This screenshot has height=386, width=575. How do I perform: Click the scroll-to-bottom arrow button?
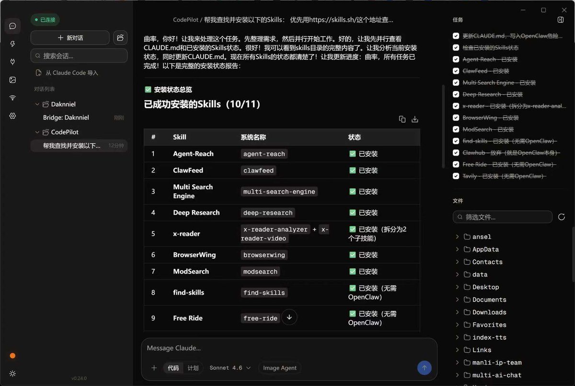[289, 317]
